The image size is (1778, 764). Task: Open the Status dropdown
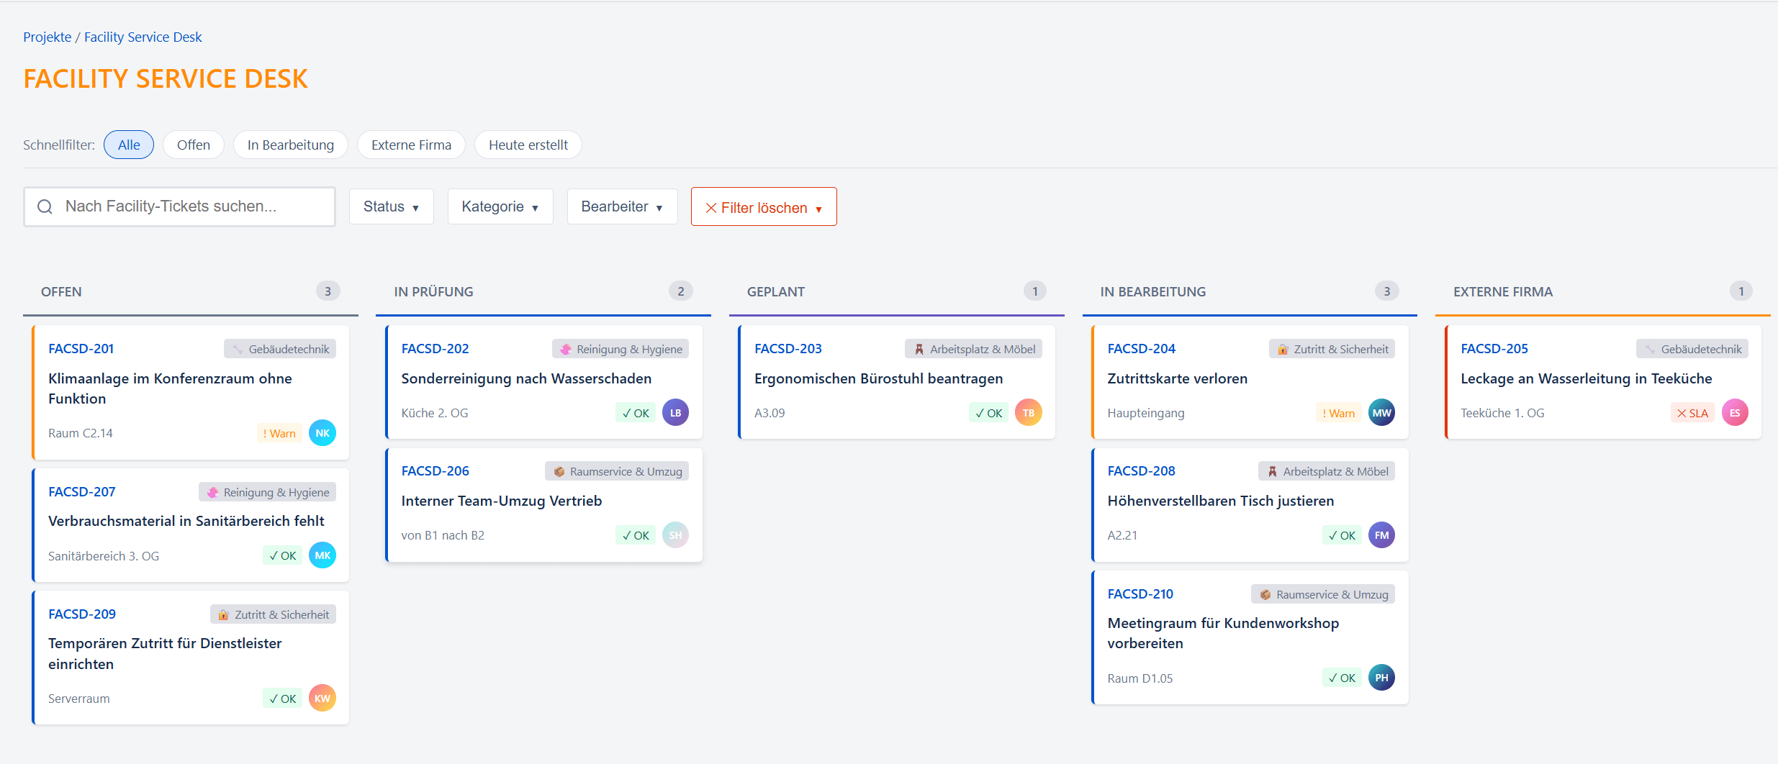click(x=391, y=207)
